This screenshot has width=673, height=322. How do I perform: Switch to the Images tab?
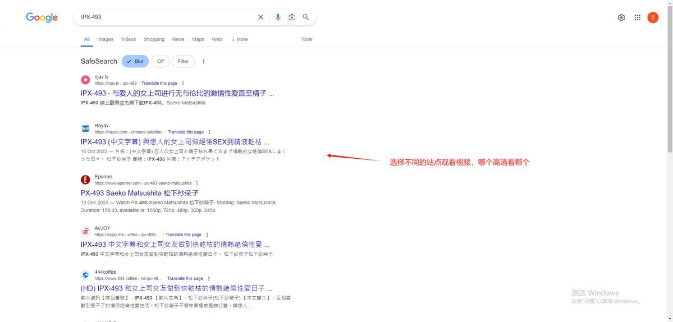coord(105,39)
